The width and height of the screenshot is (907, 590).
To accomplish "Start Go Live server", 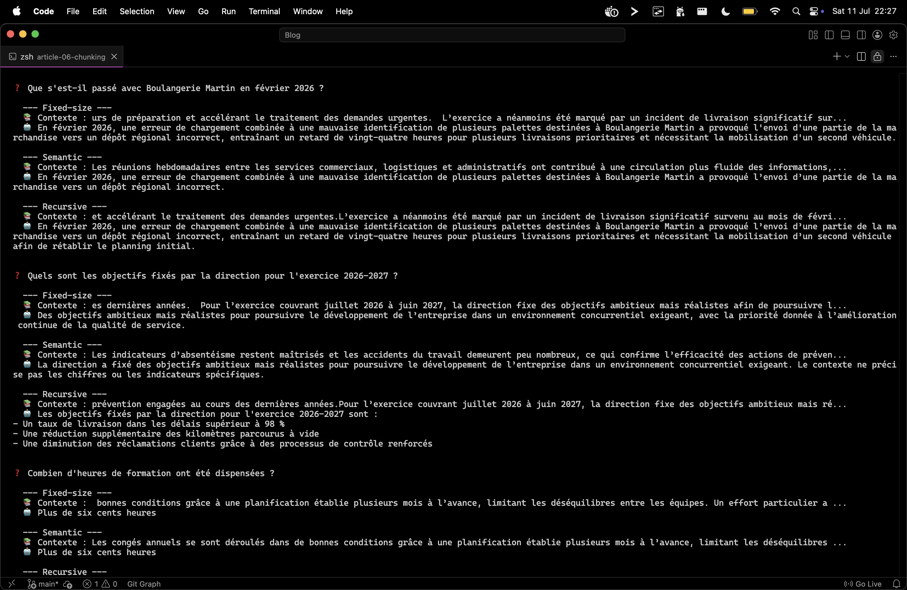I will [x=862, y=584].
